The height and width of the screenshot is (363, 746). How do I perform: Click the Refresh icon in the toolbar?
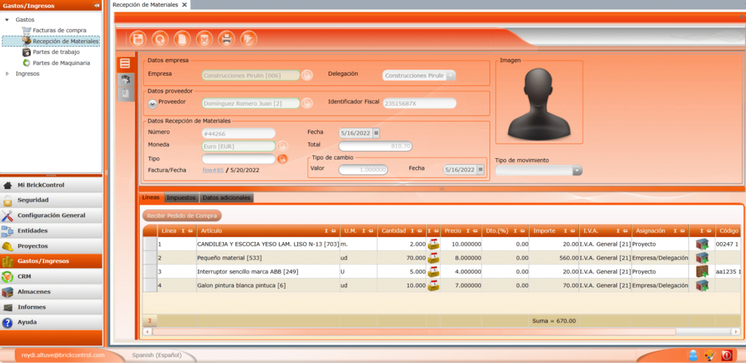click(160, 39)
